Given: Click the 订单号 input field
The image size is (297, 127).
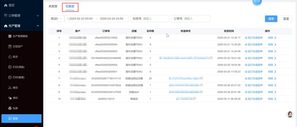Looking at the screenshot, I should tap(196, 19).
